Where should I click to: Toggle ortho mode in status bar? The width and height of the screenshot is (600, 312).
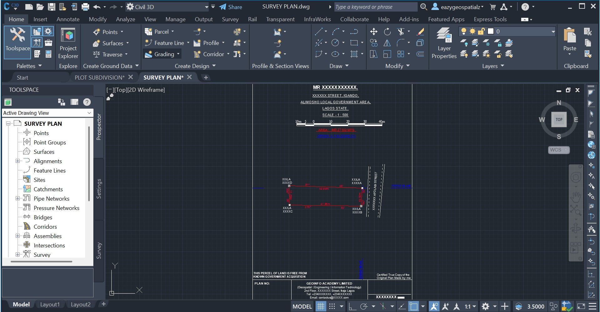tap(352, 306)
